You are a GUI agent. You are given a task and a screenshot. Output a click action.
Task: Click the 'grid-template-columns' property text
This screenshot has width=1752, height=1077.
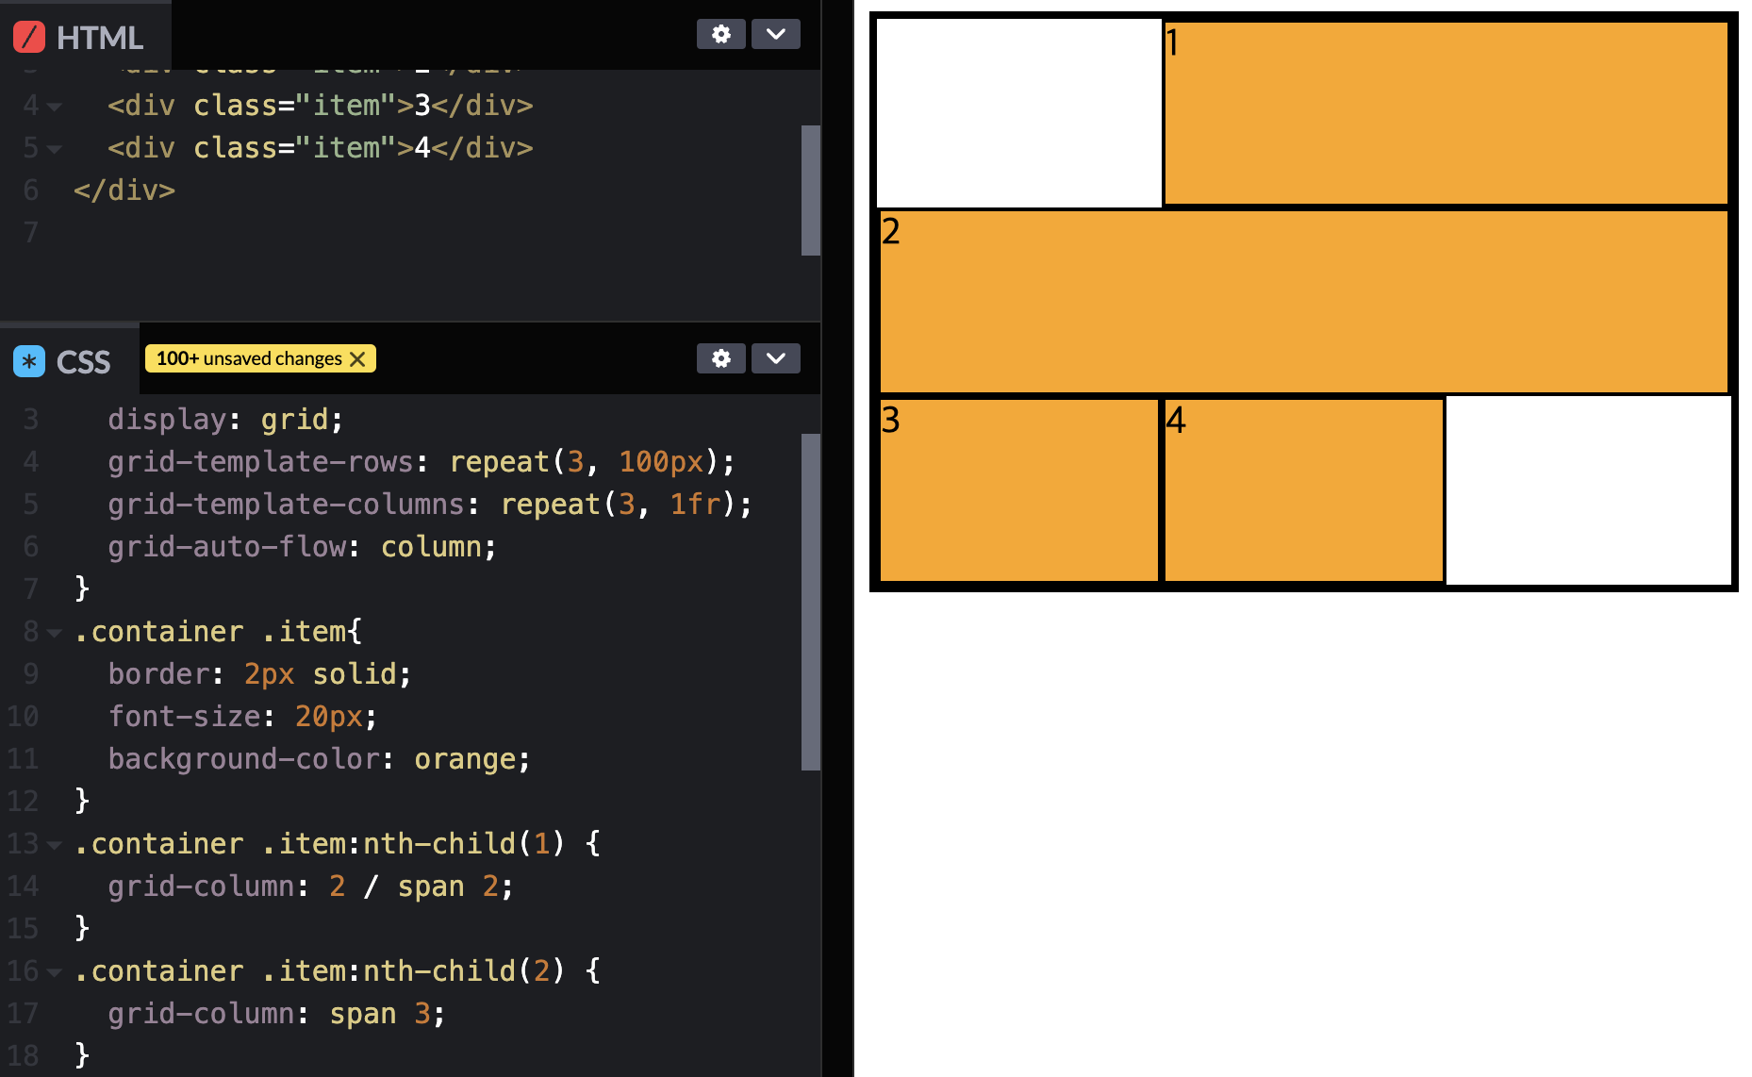pyautogui.click(x=286, y=505)
